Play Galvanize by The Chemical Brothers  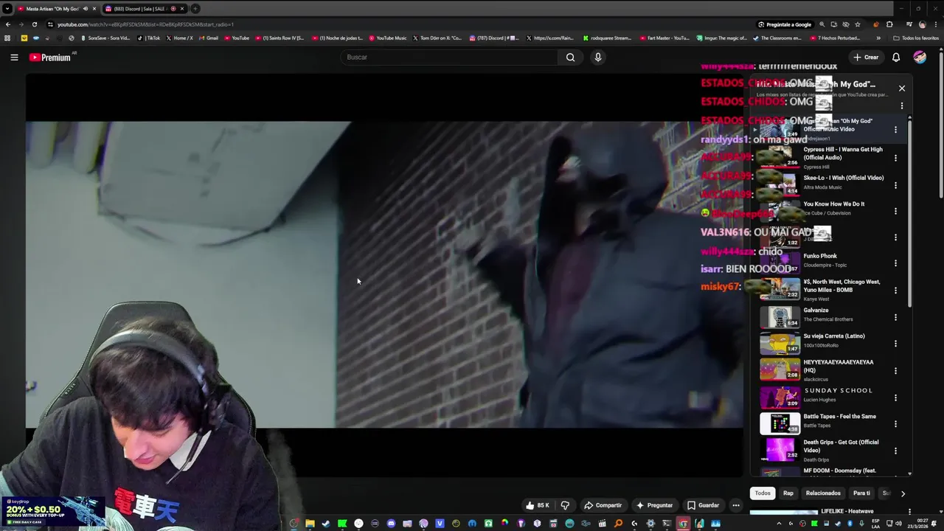click(816, 310)
